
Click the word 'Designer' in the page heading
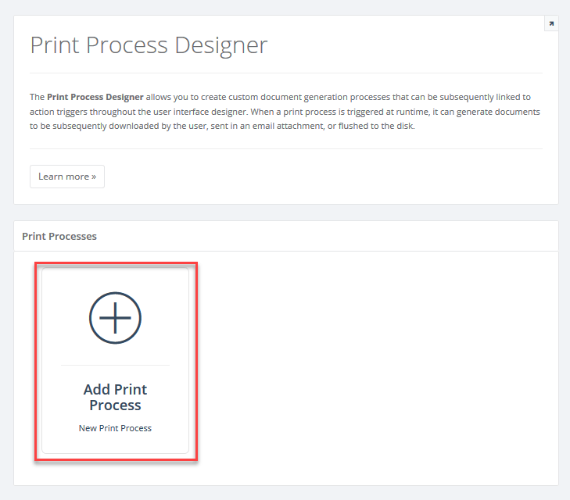tap(221, 45)
